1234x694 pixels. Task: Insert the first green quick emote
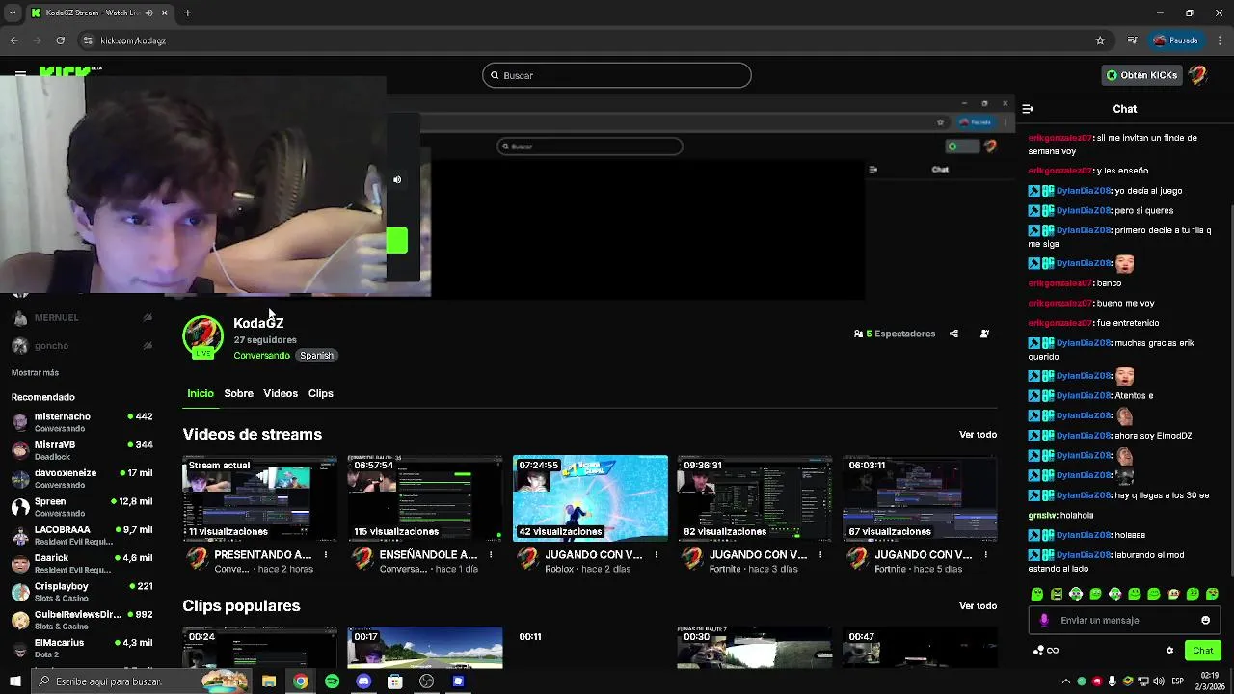point(1037,594)
